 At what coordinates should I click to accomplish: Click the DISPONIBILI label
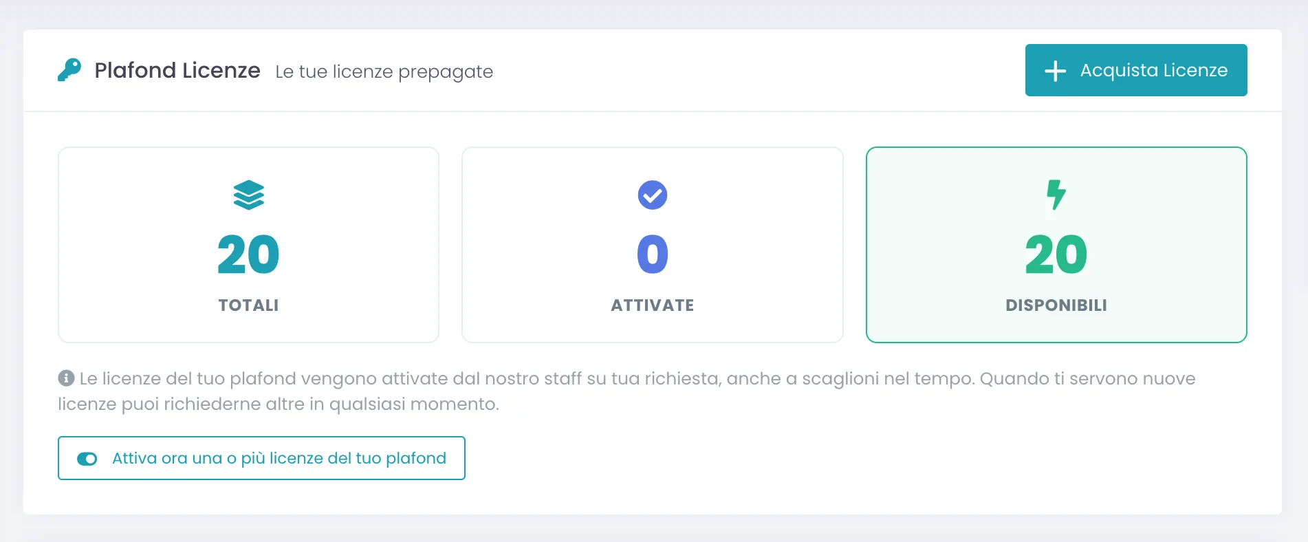(1056, 305)
